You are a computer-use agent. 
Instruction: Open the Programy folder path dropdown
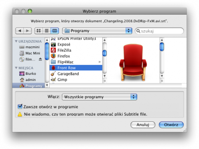(x=97, y=31)
